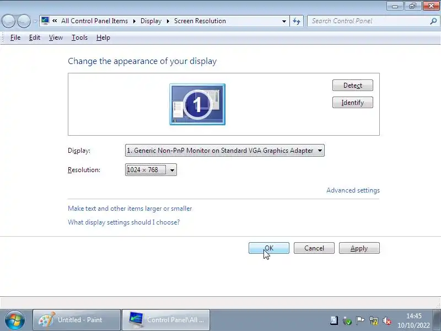Open Action Center flag tray icon
441x331 pixels.
(361, 321)
